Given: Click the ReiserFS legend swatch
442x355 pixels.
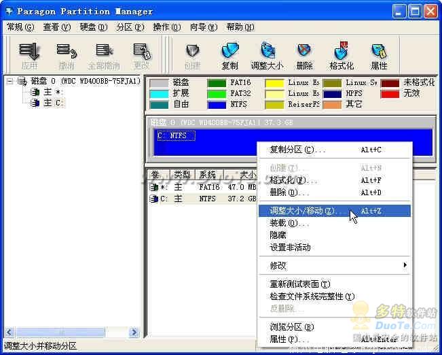Looking at the screenshot, I should (x=274, y=105).
